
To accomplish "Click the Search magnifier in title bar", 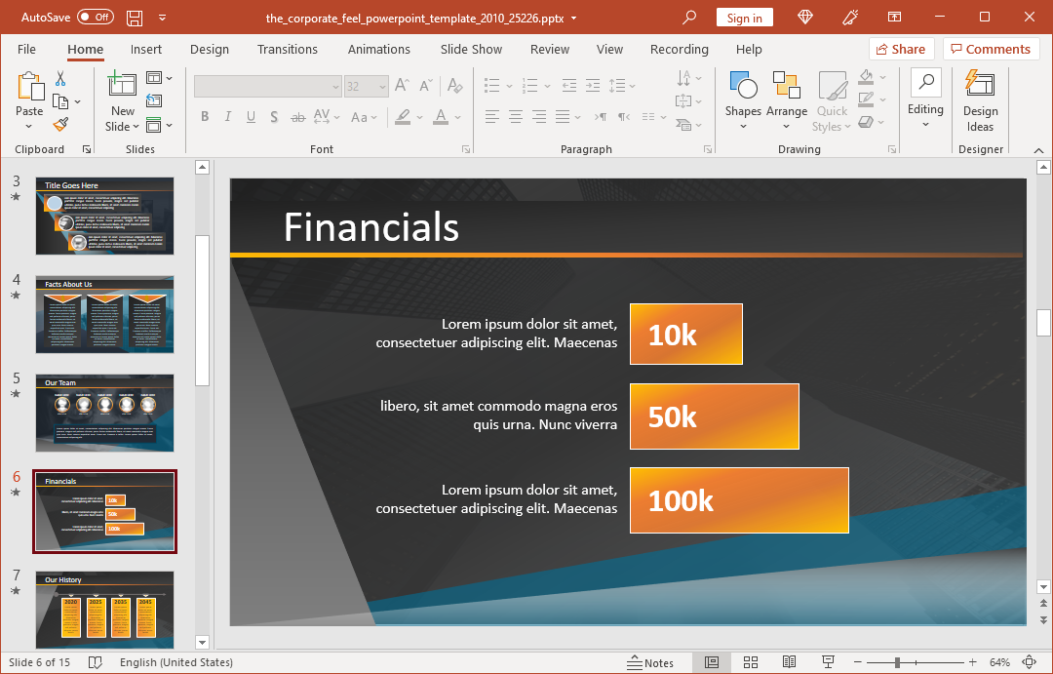I will click(689, 18).
